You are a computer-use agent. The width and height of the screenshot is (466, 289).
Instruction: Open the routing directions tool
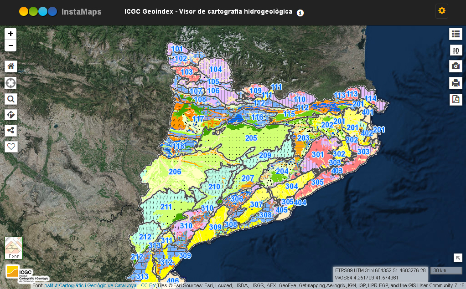pyautogui.click(x=11, y=115)
